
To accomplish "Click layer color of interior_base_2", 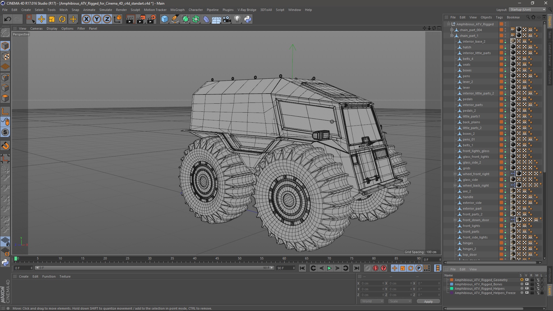I will (501, 41).
